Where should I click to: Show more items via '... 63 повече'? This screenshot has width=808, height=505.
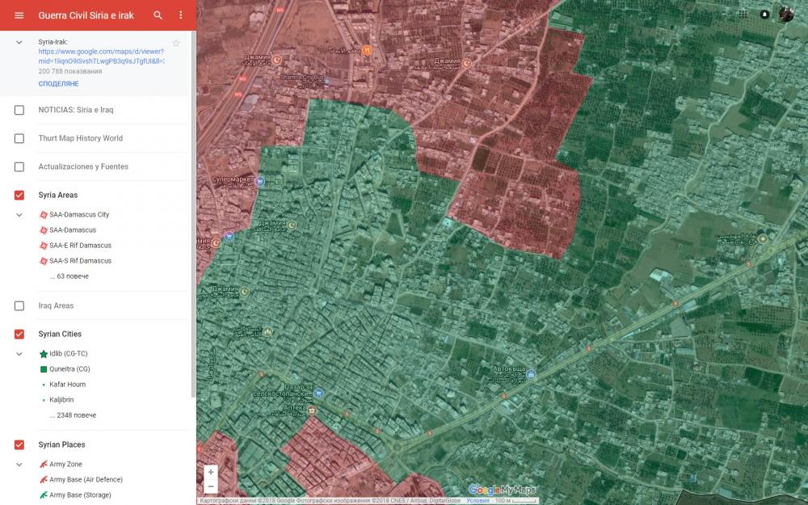[x=69, y=276]
